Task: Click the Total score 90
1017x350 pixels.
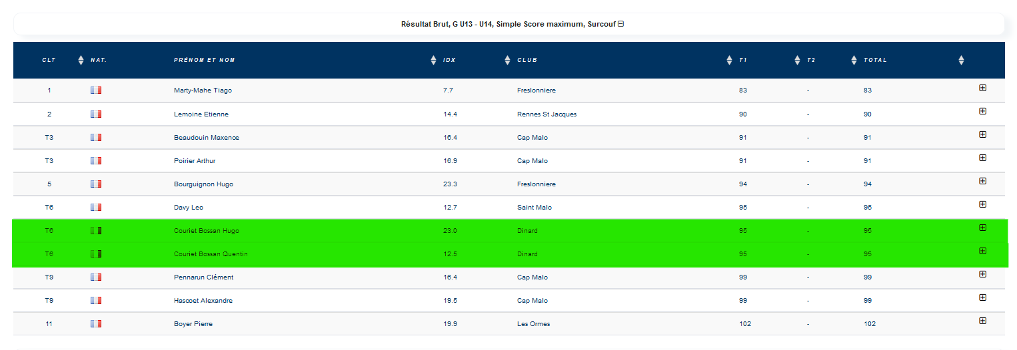Action: (x=868, y=114)
